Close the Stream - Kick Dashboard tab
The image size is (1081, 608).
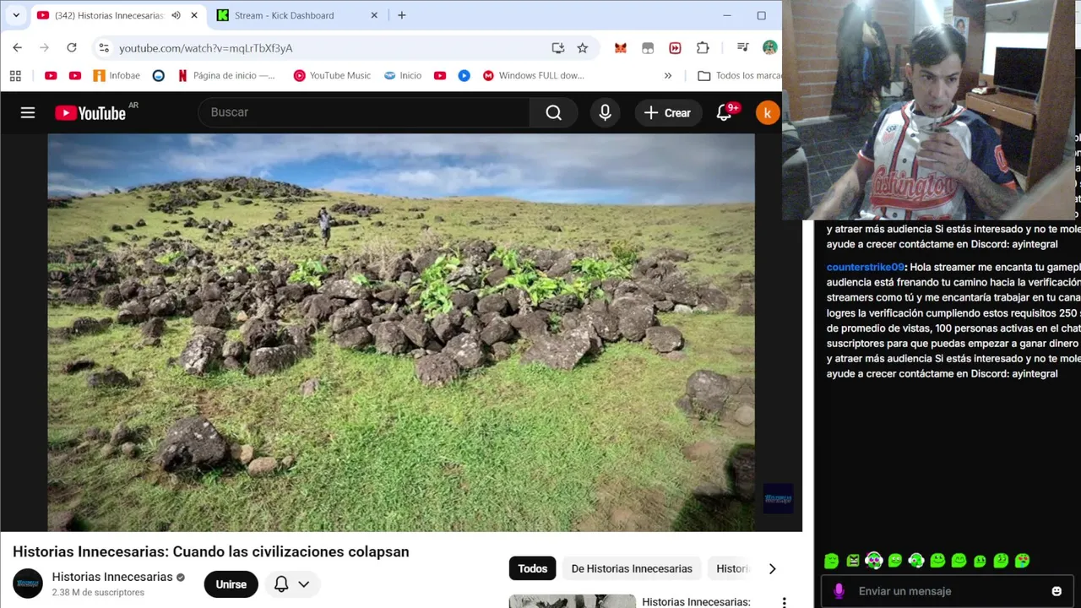[374, 15]
